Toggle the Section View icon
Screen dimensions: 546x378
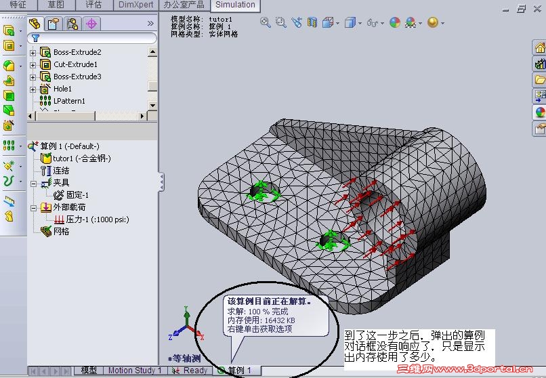312,22
